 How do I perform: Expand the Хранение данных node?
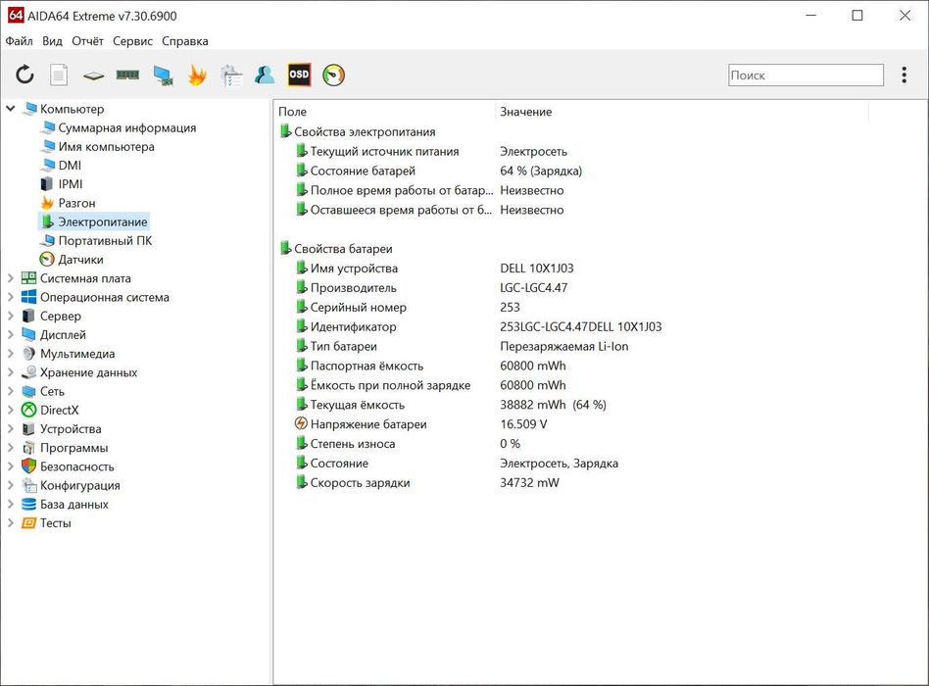(x=11, y=372)
